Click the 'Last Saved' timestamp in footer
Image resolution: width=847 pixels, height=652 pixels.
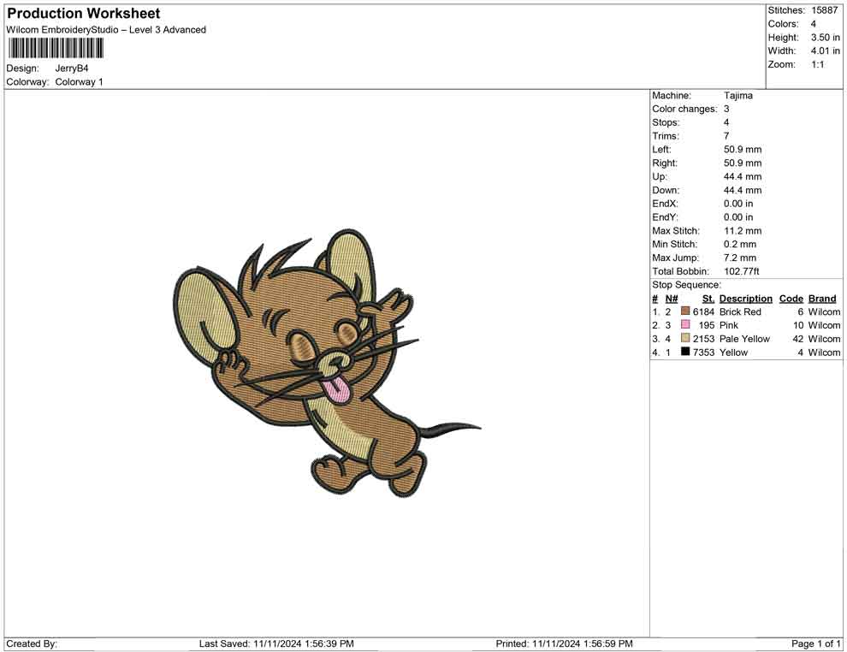click(276, 643)
